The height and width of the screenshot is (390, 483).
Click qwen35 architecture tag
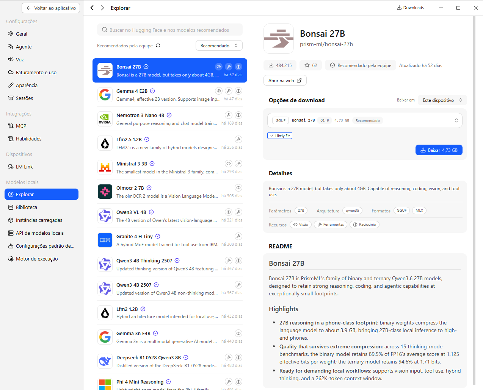click(x=353, y=211)
